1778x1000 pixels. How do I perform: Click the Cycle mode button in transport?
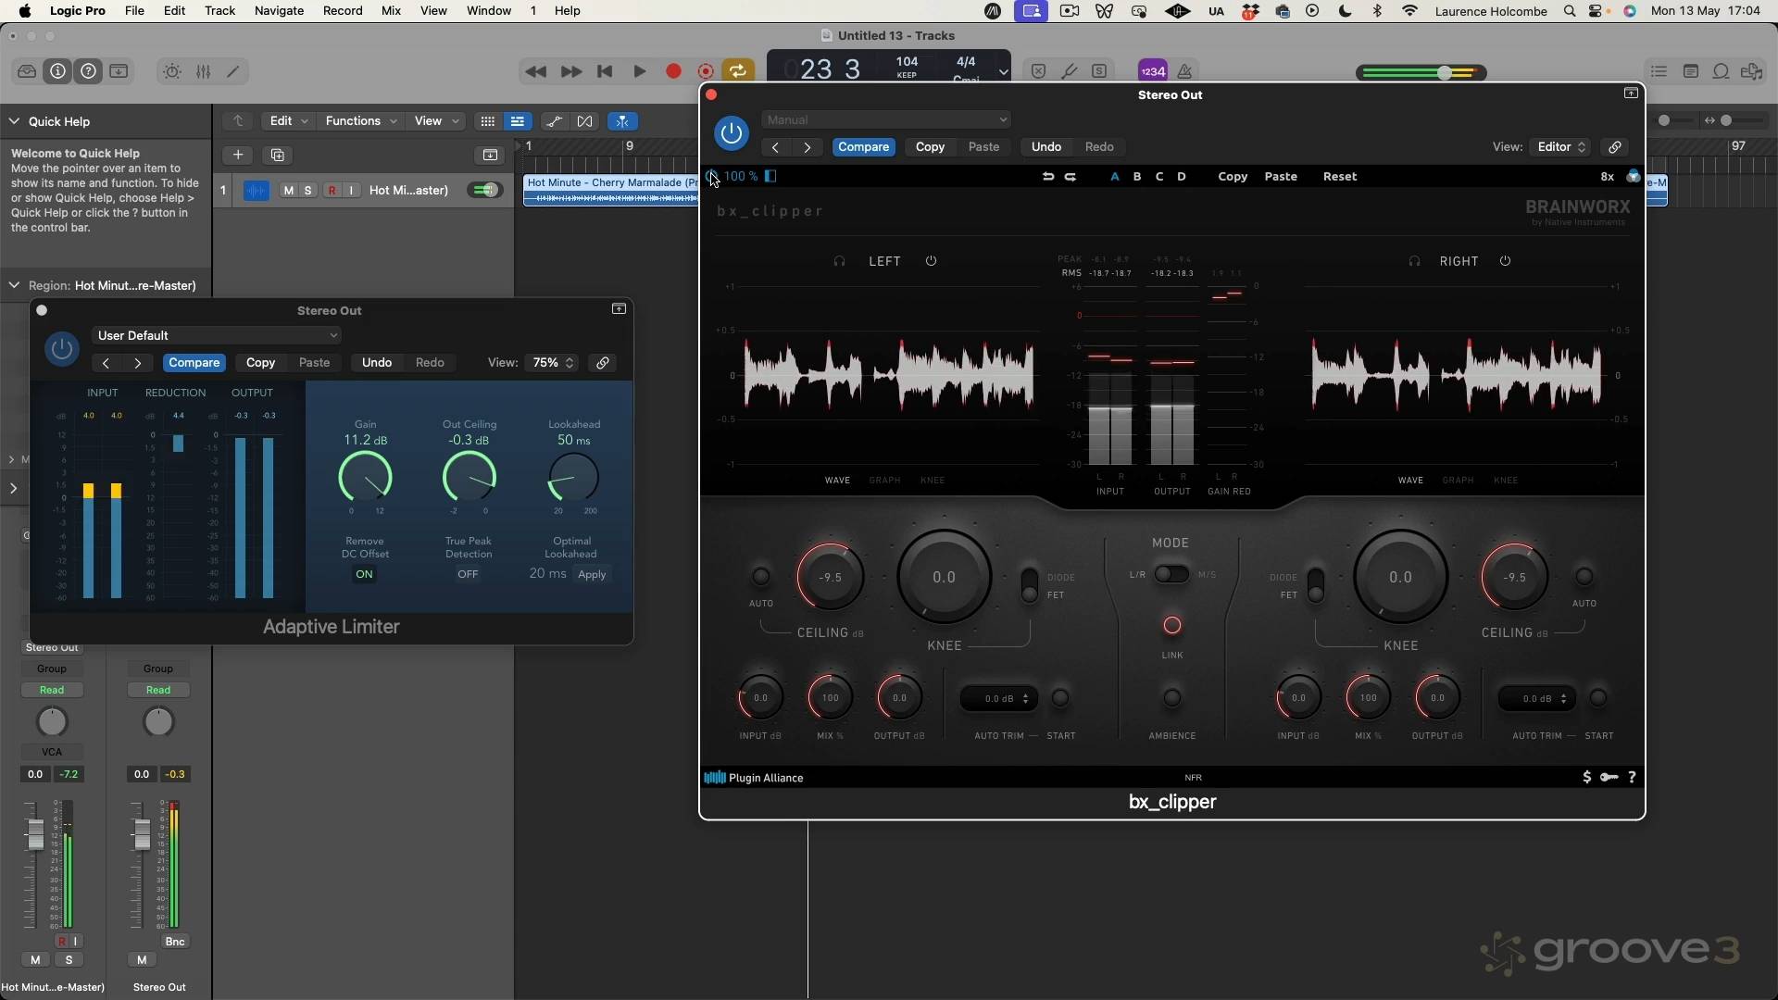[738, 71]
